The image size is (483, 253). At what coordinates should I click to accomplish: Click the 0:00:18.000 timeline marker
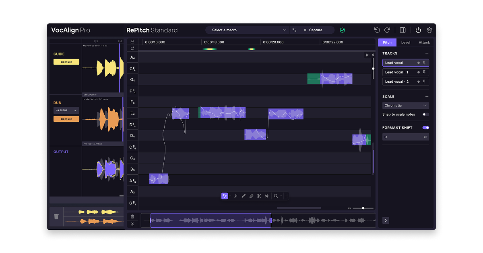(214, 42)
